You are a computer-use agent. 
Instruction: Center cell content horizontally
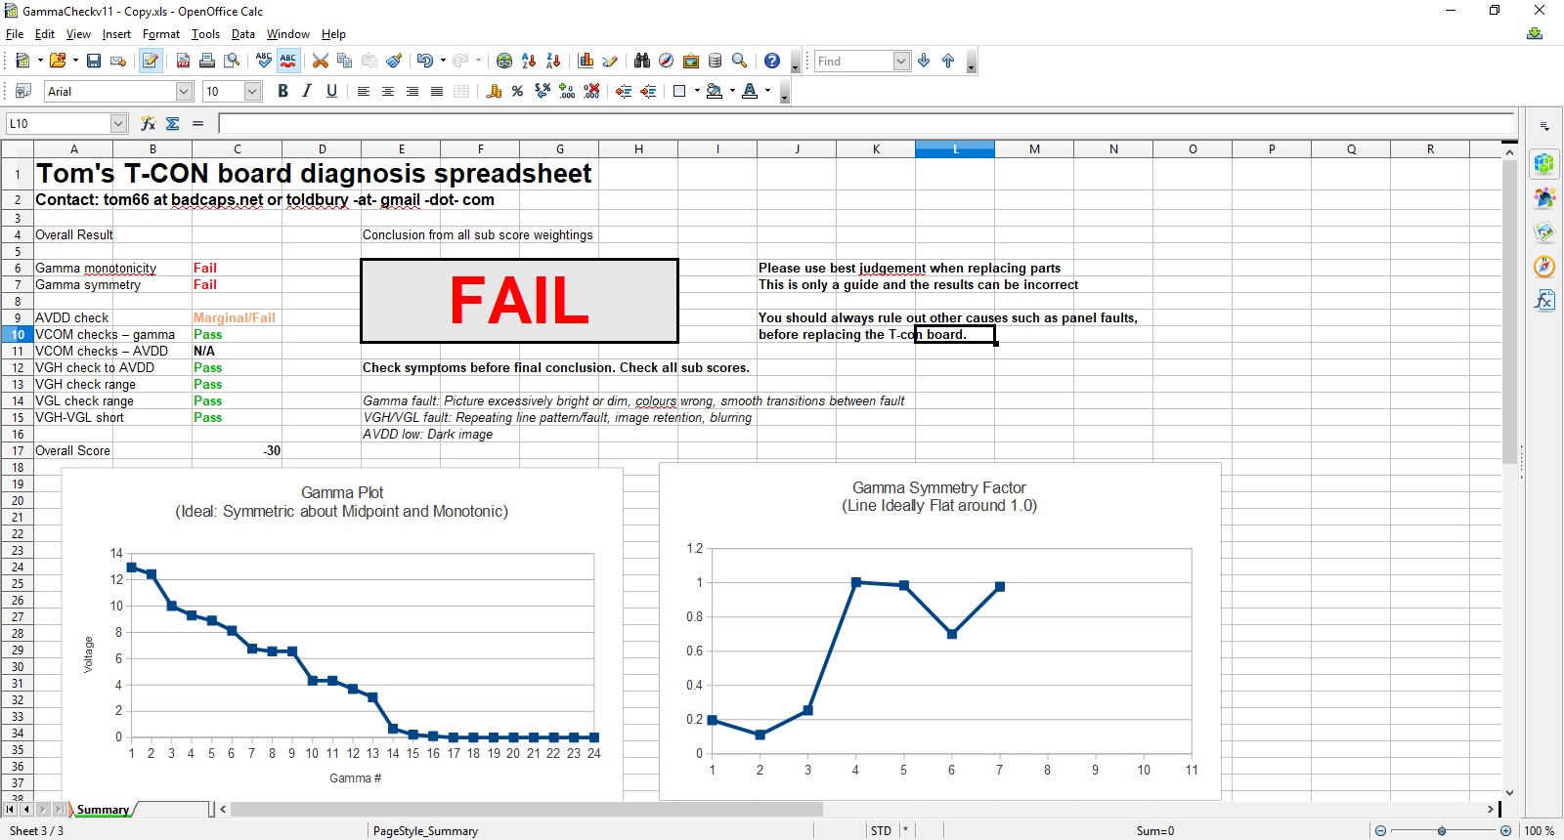388,91
